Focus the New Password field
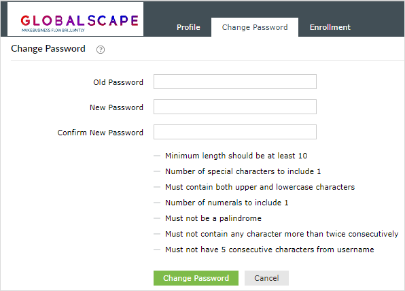 pos(235,107)
